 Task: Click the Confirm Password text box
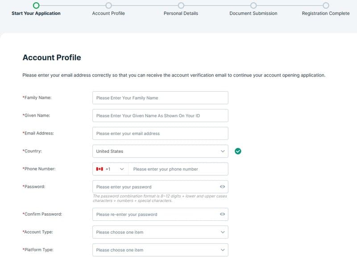(x=155, y=214)
